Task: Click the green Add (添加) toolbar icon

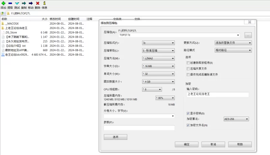Action: pyautogui.click(x=3, y=3)
